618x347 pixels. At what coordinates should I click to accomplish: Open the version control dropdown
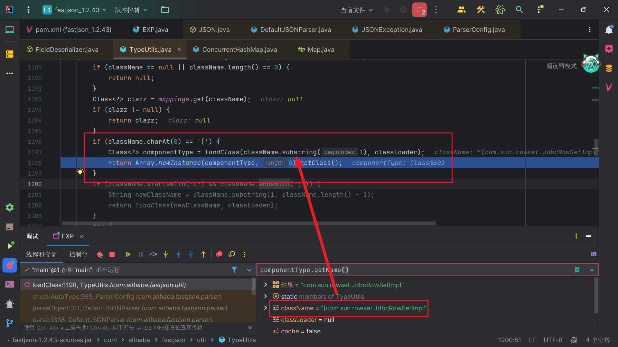pyautogui.click(x=131, y=10)
